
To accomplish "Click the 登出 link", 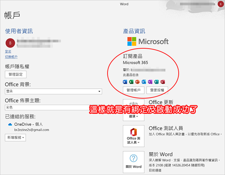I will (x=8, y=52).
